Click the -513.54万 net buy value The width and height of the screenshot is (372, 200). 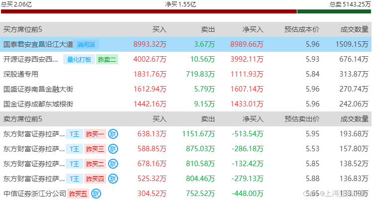pos(248,134)
